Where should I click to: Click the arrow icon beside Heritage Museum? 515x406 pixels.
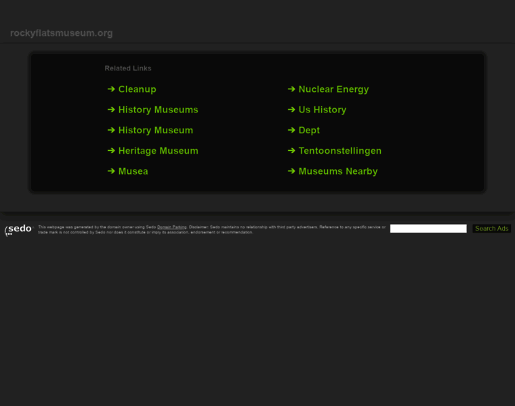click(111, 150)
